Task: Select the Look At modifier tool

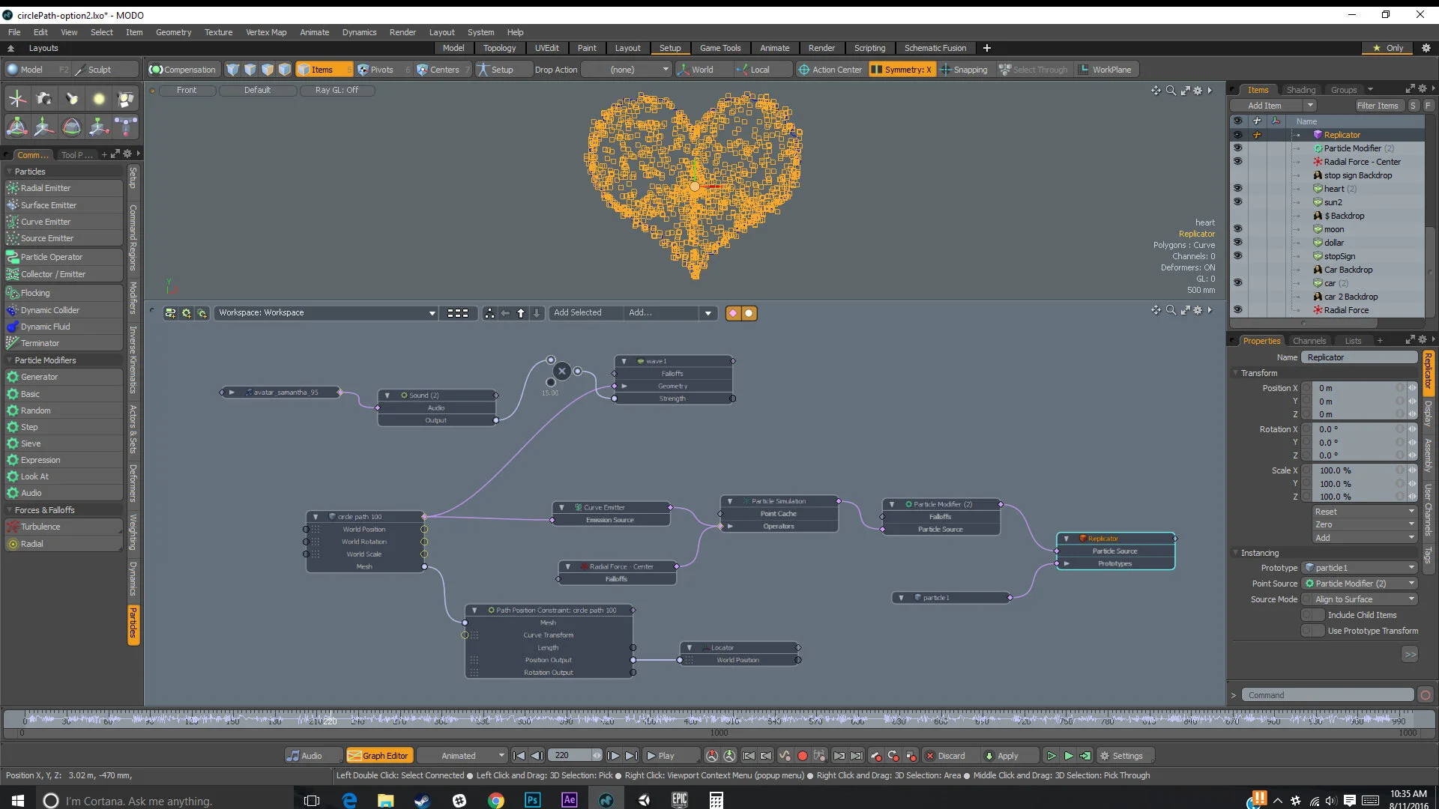Action: 34,476
